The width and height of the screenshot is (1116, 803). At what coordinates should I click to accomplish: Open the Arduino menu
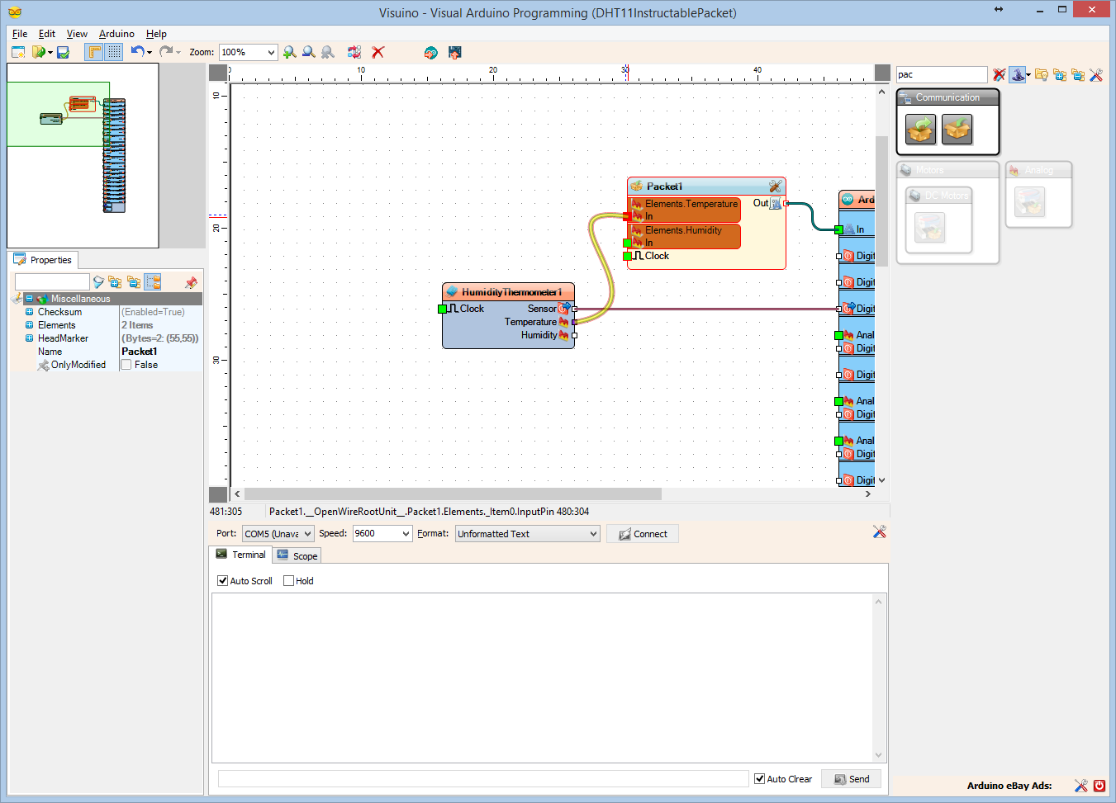[116, 34]
